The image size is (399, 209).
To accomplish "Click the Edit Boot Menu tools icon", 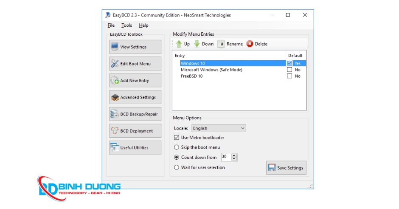I will point(115,63).
